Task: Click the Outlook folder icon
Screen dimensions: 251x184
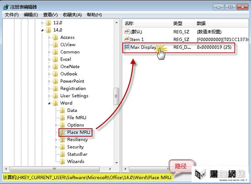Action: [x=55, y=74]
